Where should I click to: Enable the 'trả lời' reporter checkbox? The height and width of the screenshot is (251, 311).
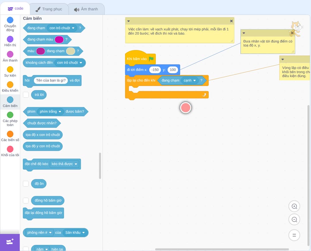click(x=26, y=95)
